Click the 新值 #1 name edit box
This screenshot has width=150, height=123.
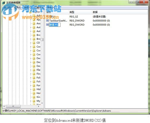[55, 25]
